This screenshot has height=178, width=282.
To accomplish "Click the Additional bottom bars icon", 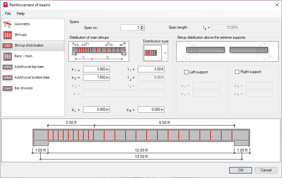I will [x=7, y=77].
